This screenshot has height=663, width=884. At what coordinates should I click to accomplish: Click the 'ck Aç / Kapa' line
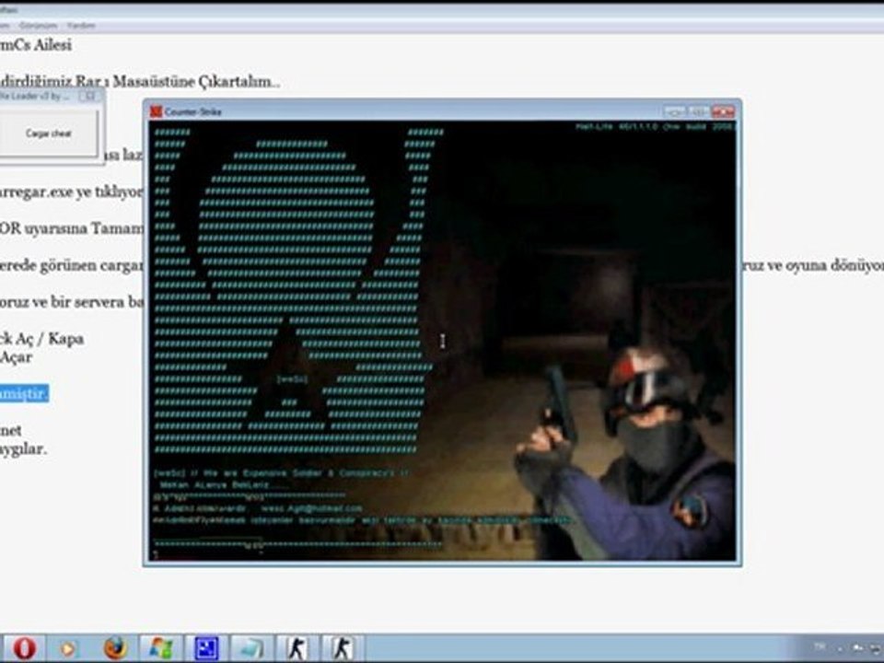[41, 339]
